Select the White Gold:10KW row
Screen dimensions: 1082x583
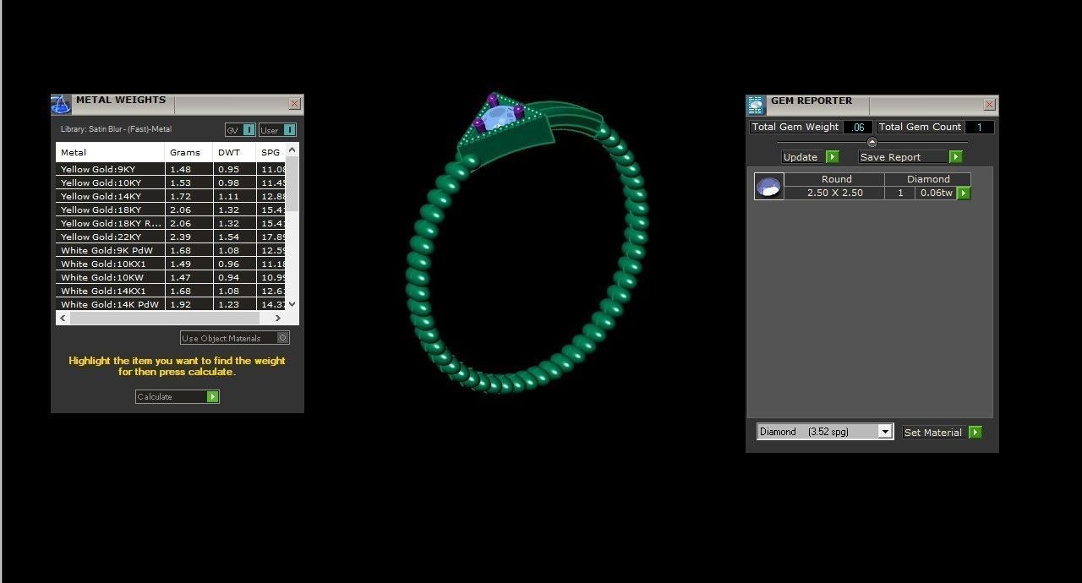(171, 277)
